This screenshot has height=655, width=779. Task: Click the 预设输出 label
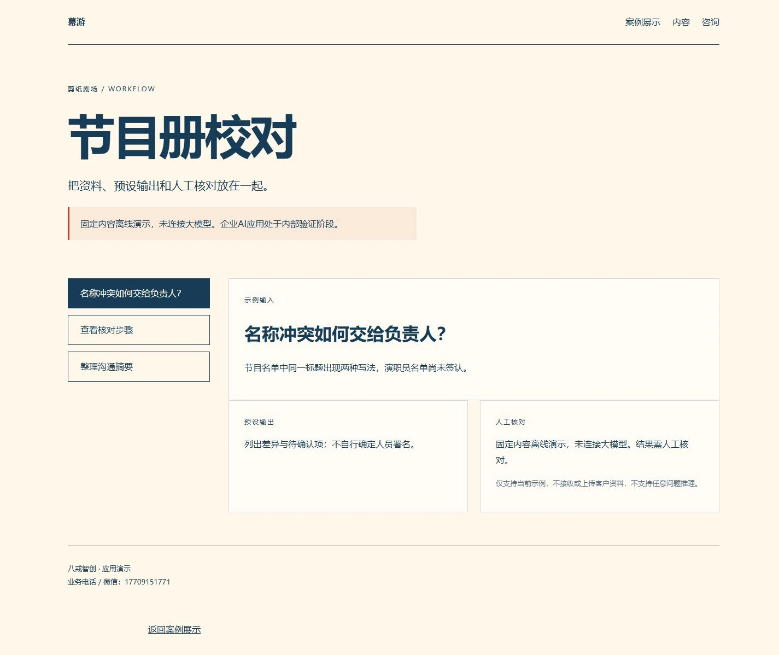tap(259, 422)
